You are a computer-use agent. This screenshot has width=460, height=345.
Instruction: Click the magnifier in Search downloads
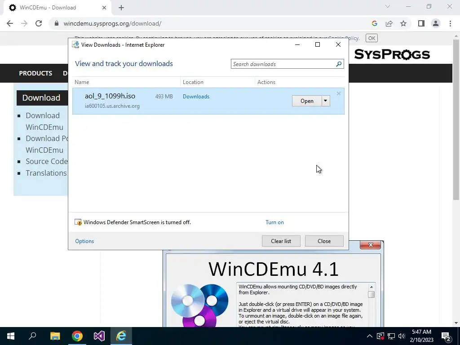click(339, 64)
